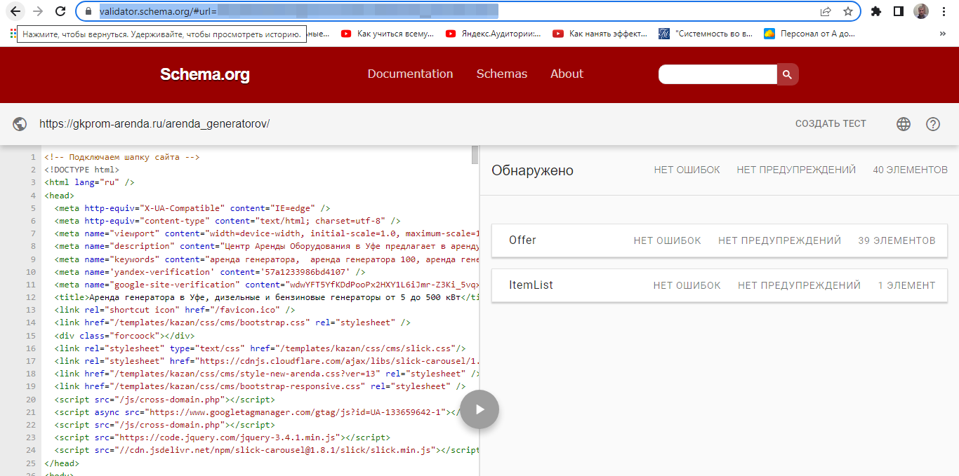
Task: Click the lock icon in the address bar
Action: tap(88, 11)
